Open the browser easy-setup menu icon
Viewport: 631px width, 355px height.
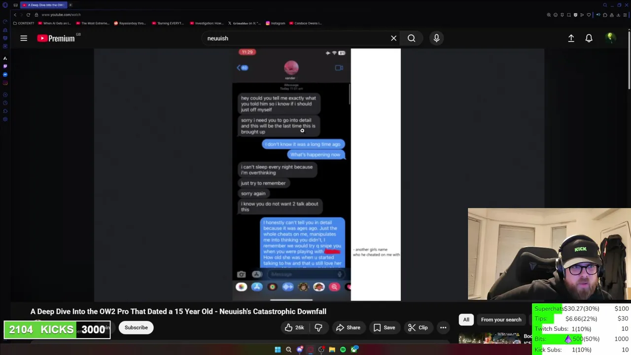[624, 15]
